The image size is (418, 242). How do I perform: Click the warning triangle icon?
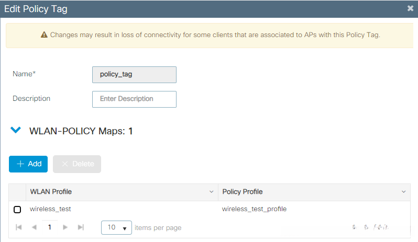(x=44, y=34)
